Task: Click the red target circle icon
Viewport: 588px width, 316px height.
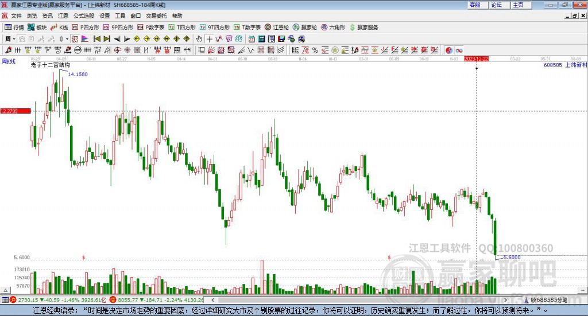Action: tap(117, 50)
